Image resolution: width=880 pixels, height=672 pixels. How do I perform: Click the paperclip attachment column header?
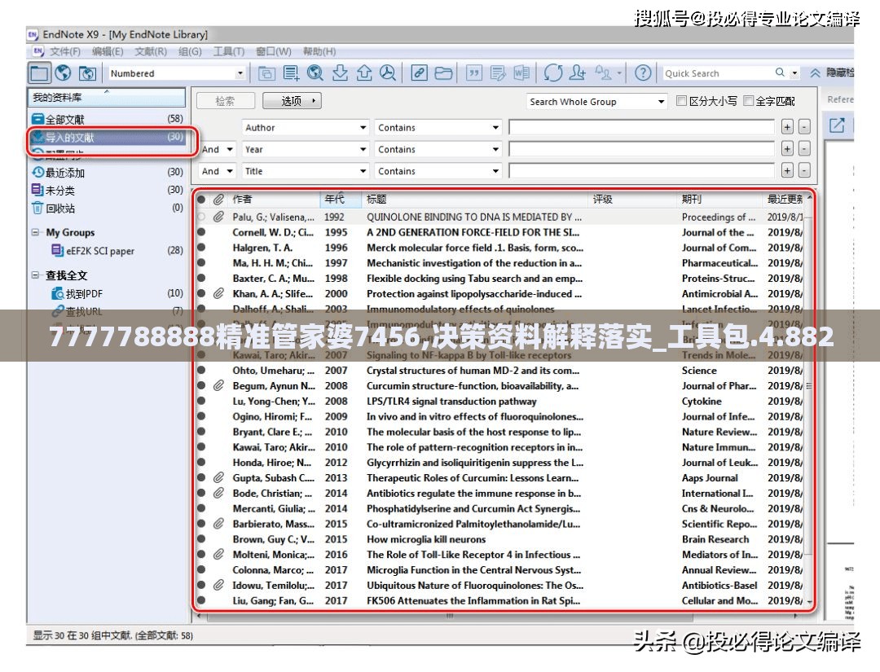pos(219,199)
